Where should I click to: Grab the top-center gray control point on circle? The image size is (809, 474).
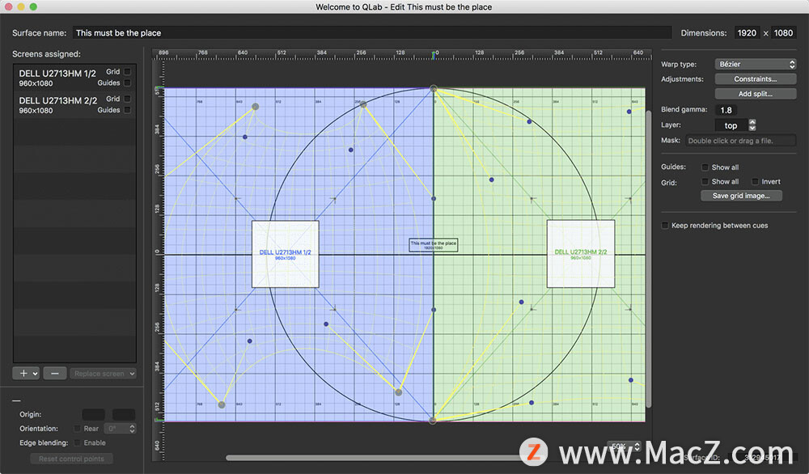click(434, 89)
